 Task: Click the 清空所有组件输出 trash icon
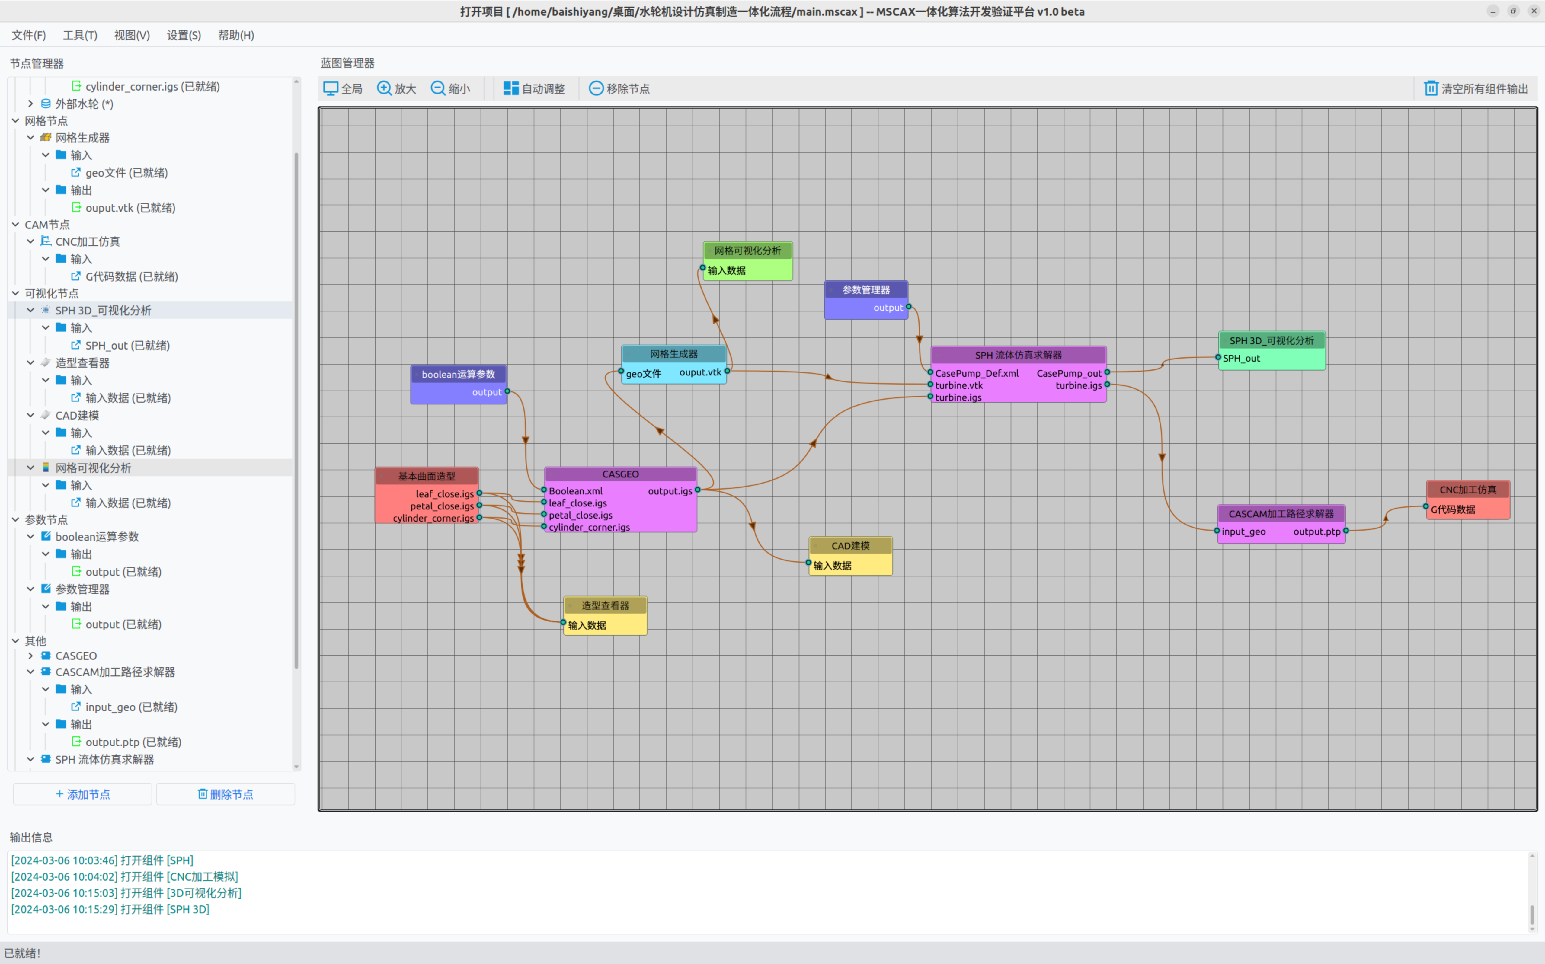pos(1431,89)
